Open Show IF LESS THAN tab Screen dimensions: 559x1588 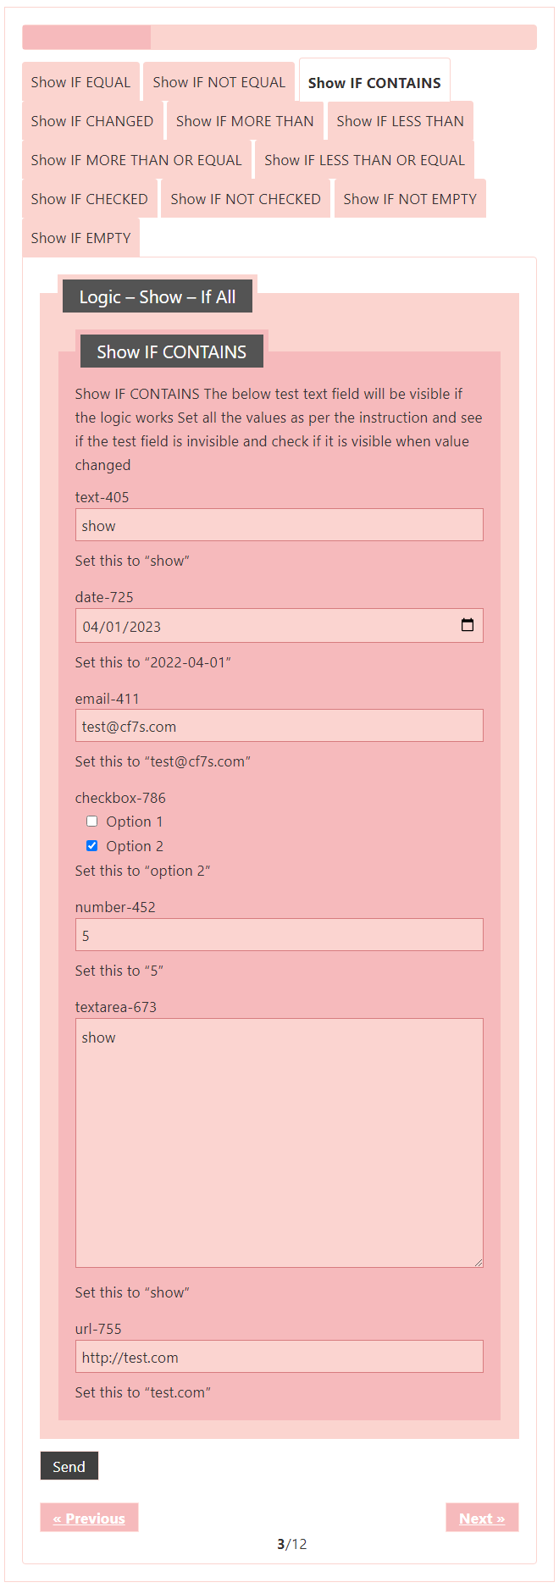coord(400,121)
